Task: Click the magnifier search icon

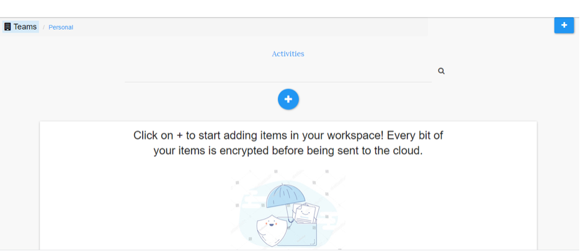Action: (442, 71)
